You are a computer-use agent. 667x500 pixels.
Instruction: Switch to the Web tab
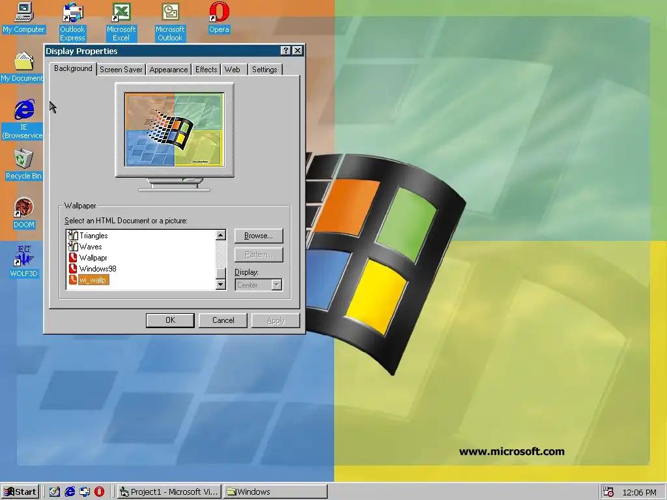[233, 69]
